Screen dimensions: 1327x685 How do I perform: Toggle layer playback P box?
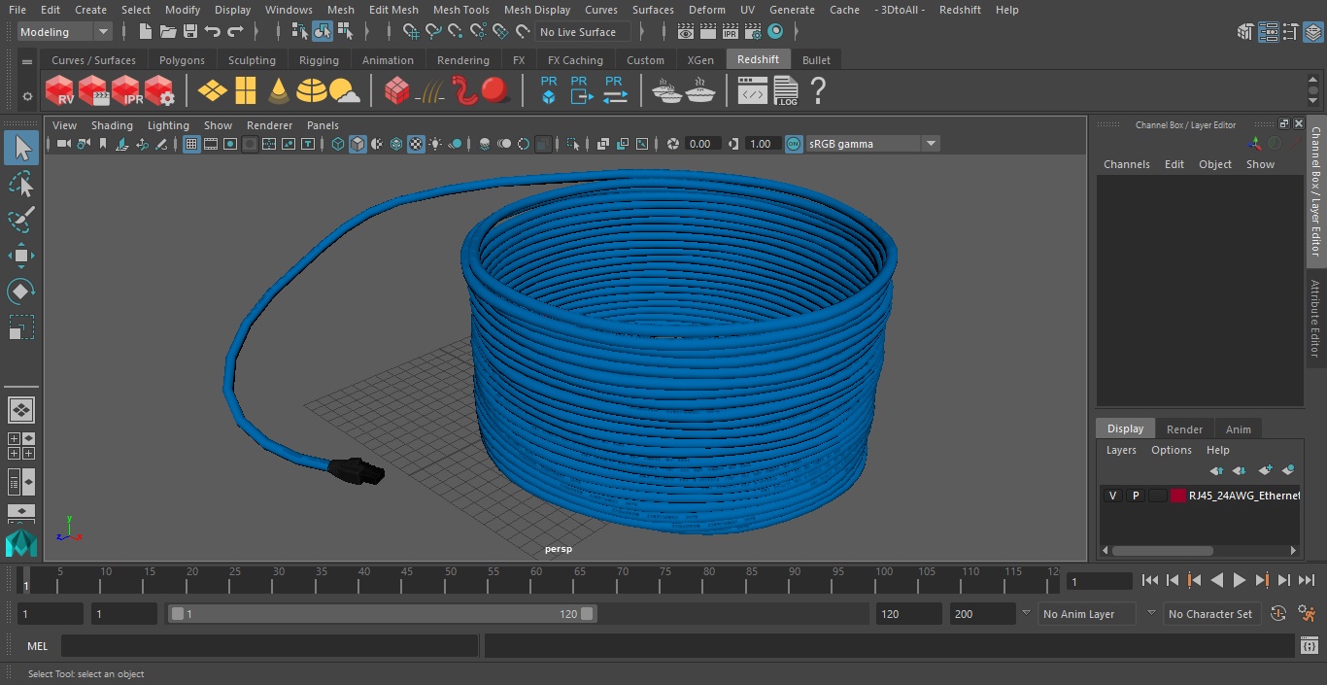coord(1135,496)
